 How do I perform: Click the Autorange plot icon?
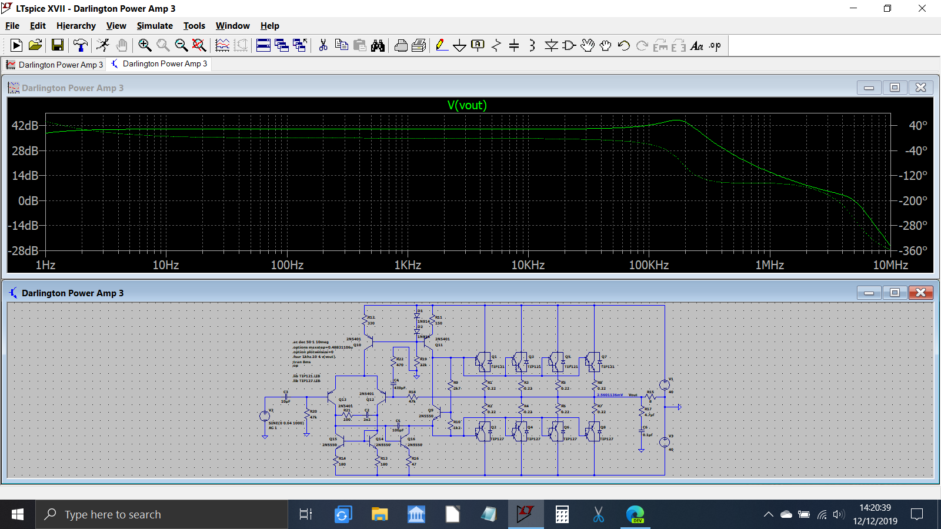click(222, 45)
